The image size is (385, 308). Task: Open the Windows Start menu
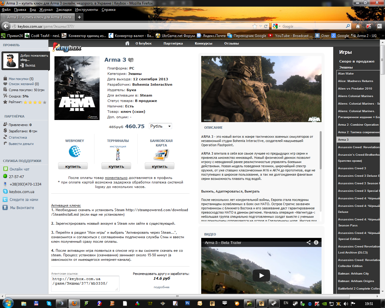click(x=8, y=303)
